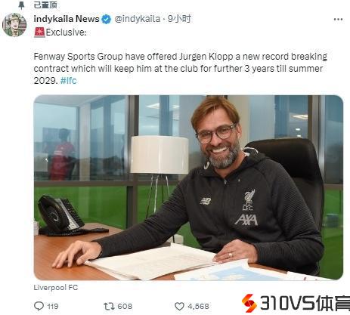Click the 已置顶 pinned label
The image size is (350, 315).
coord(45,5)
